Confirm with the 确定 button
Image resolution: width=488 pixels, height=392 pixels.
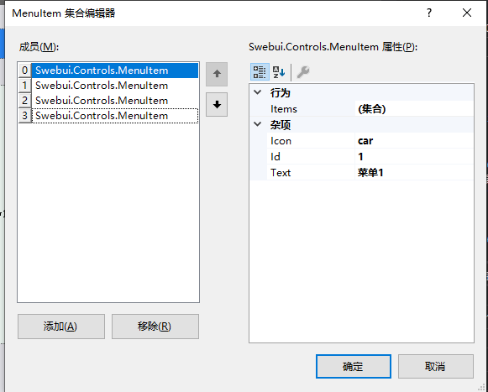[x=354, y=367]
